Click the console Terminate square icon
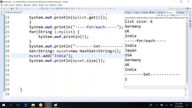The width and height of the screenshot is (192, 108). (x=157, y=15)
